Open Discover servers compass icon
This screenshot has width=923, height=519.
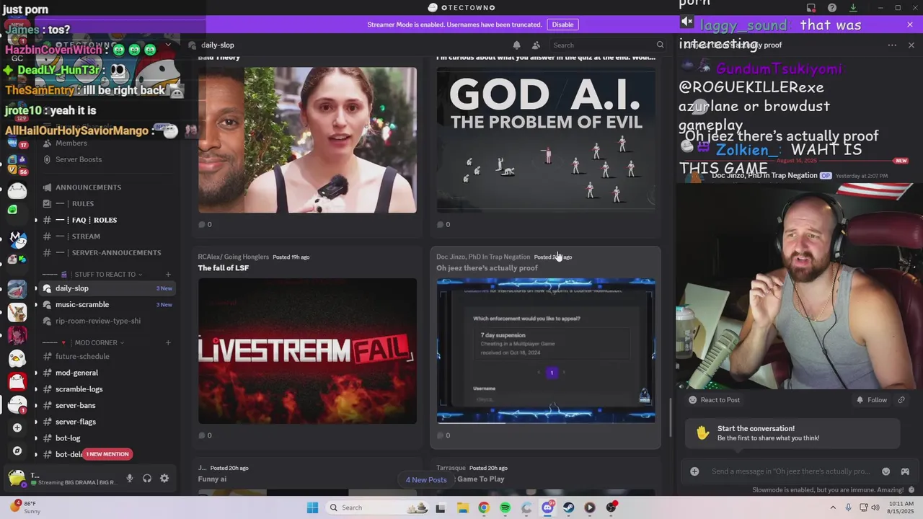tap(17, 451)
